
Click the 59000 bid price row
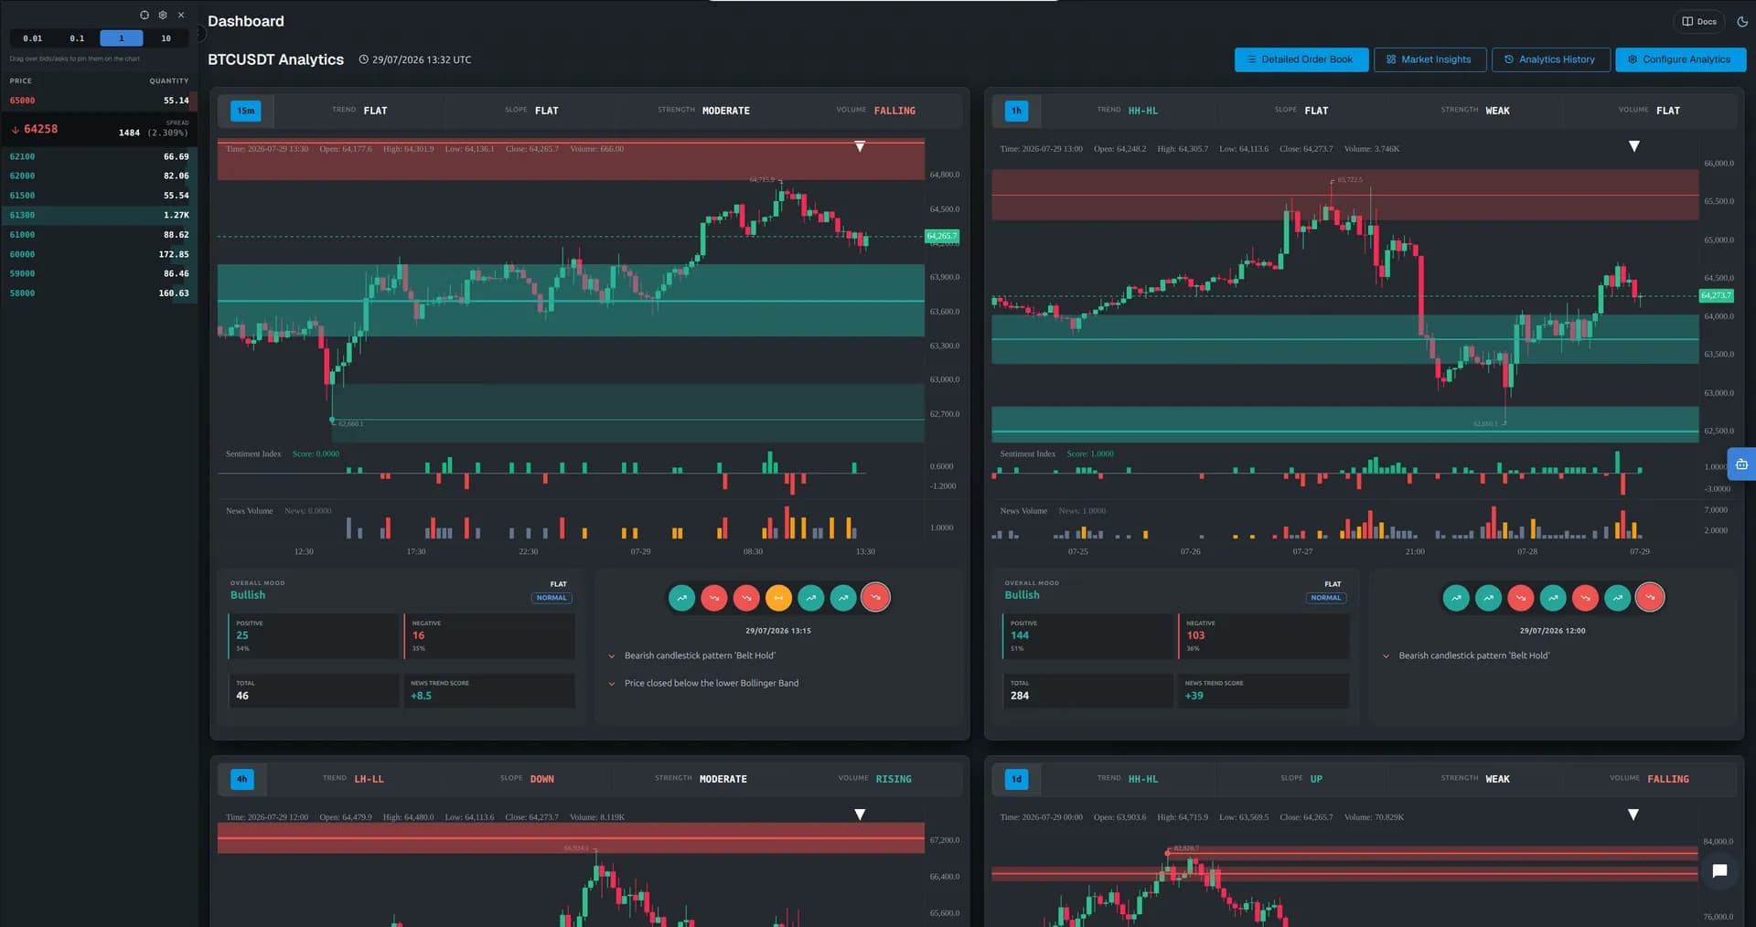[x=99, y=273]
